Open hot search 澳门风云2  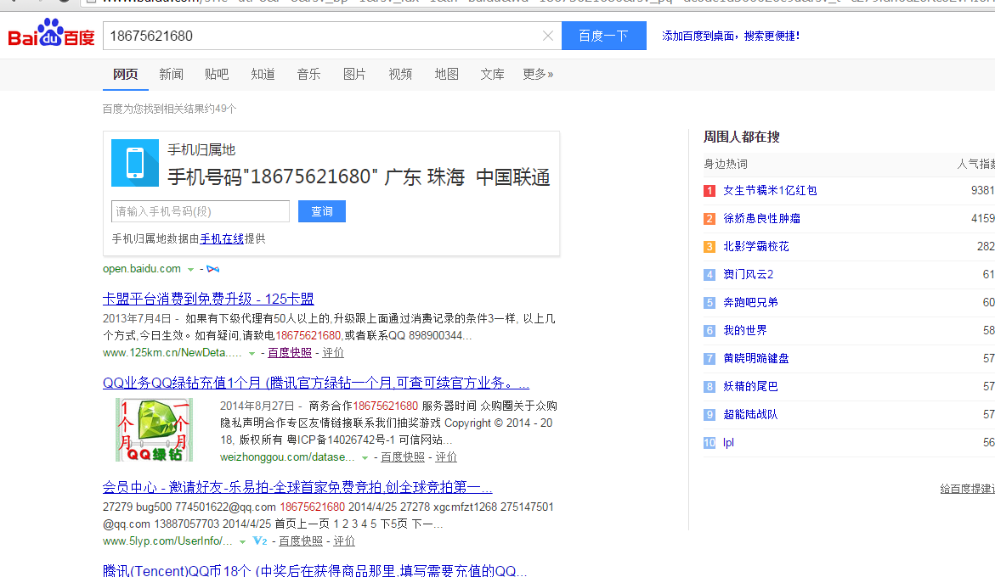pos(748,274)
